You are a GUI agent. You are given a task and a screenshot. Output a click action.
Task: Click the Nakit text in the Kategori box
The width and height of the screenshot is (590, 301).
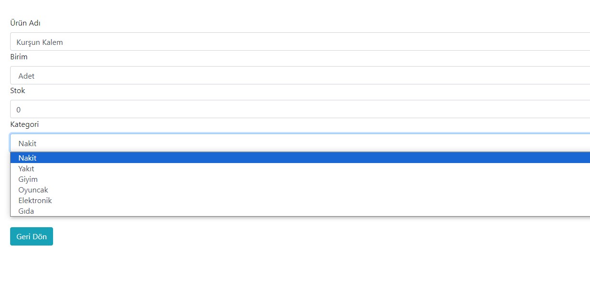pos(27,144)
